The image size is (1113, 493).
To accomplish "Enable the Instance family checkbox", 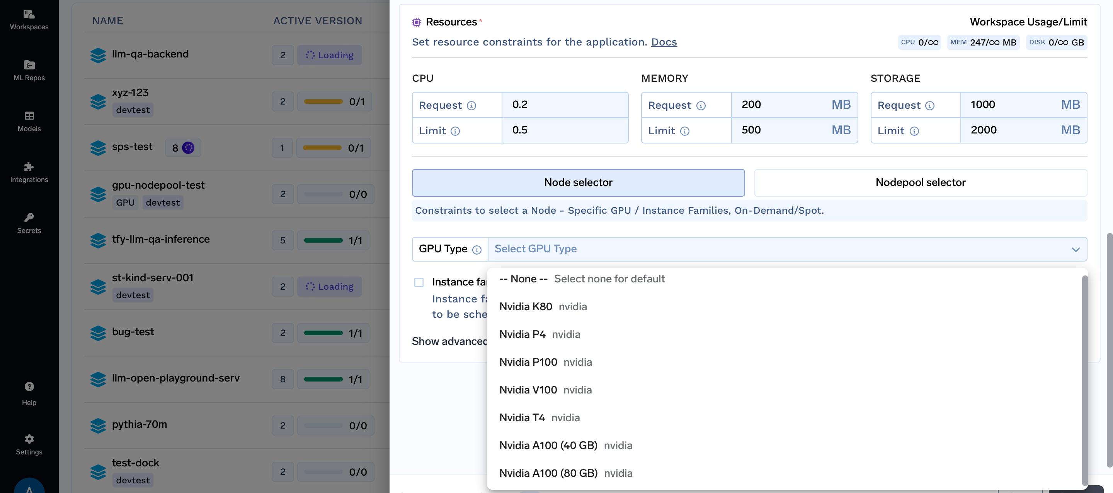I will point(419,282).
